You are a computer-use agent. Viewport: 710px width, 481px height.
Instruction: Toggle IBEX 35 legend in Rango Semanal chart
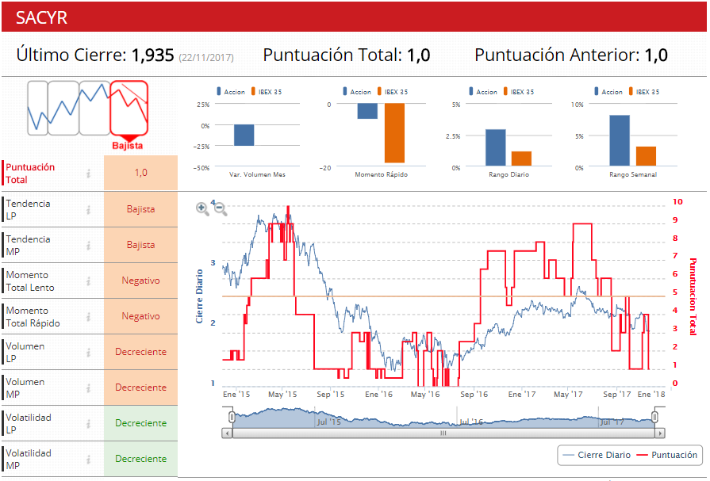click(x=644, y=92)
